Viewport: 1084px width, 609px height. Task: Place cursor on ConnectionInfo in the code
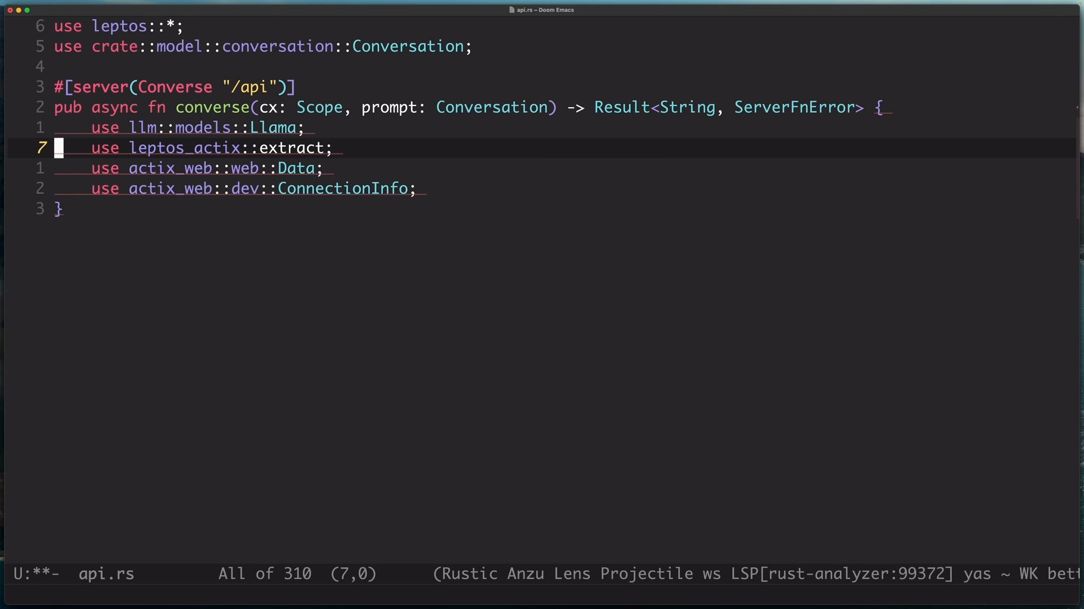[342, 188]
